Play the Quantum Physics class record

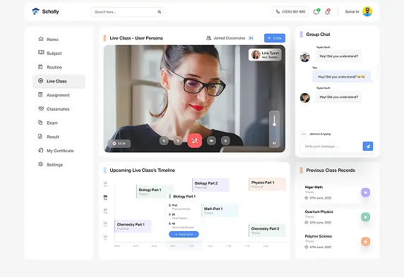(x=365, y=217)
